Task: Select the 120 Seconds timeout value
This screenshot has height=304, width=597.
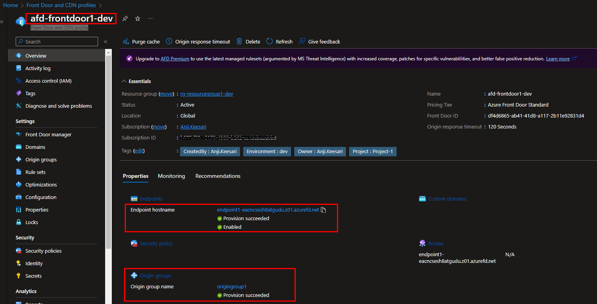Action: (502, 127)
